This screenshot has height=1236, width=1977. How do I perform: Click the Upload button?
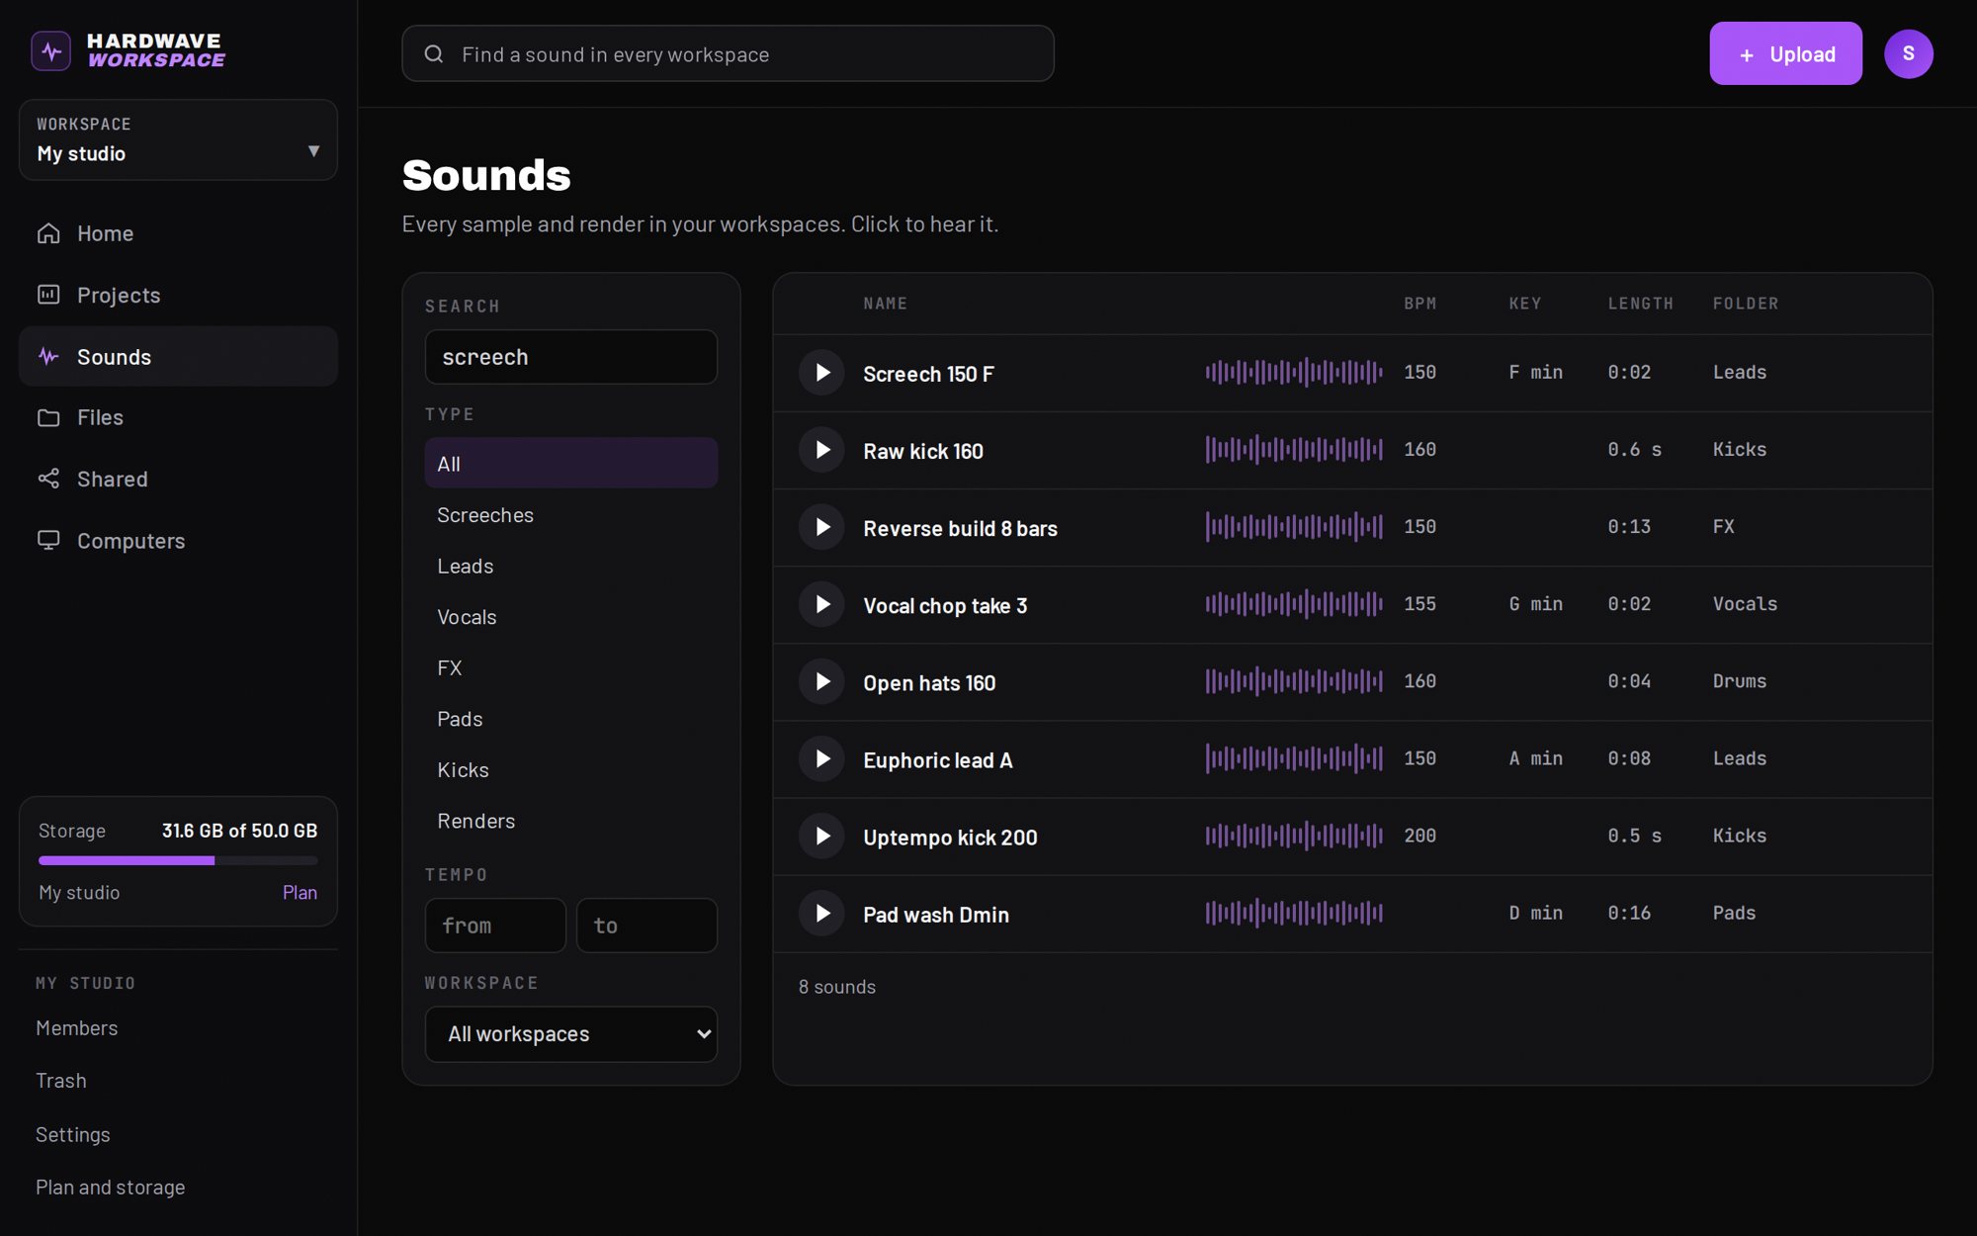tap(1785, 53)
